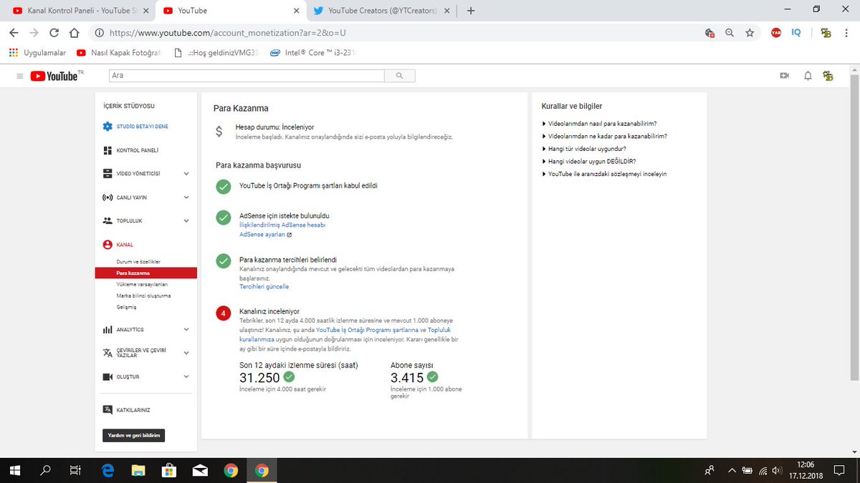
Task: Switch to YouTube Creators Twitter tab
Action: [x=380, y=11]
